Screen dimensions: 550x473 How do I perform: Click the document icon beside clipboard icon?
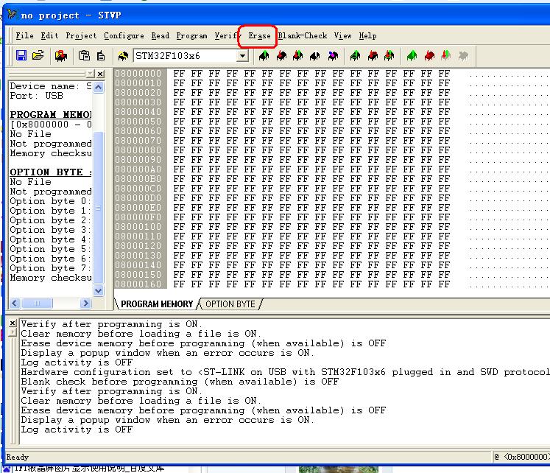click(101, 56)
